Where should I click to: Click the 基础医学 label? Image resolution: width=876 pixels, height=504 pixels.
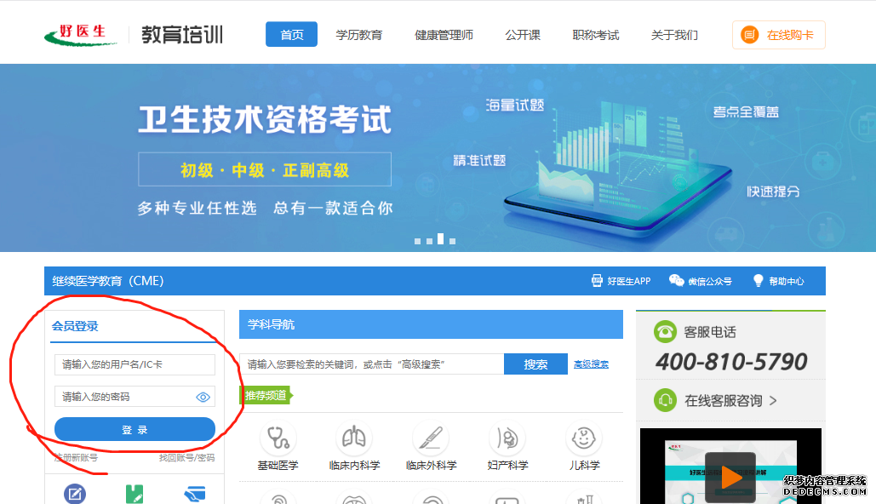278,466
